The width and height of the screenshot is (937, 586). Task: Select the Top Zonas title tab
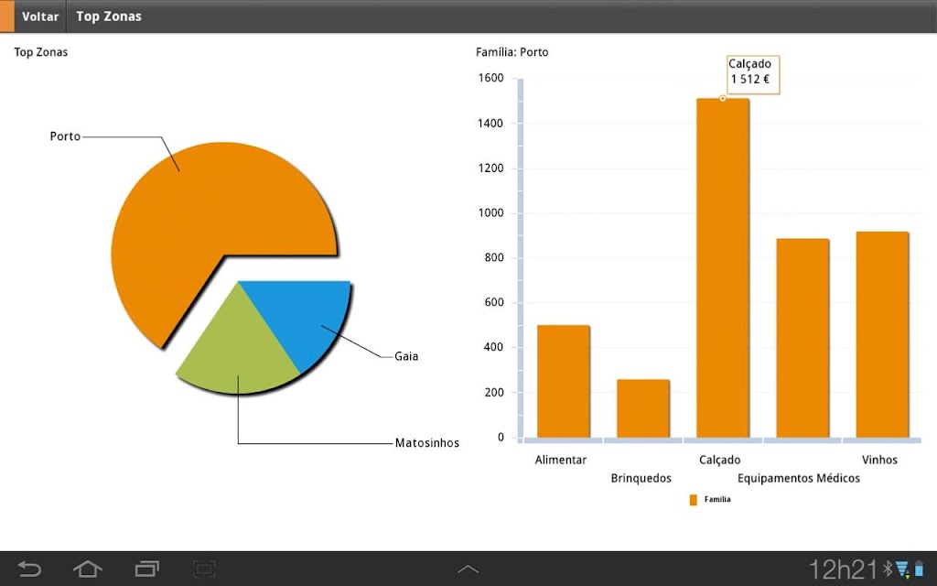click(109, 16)
